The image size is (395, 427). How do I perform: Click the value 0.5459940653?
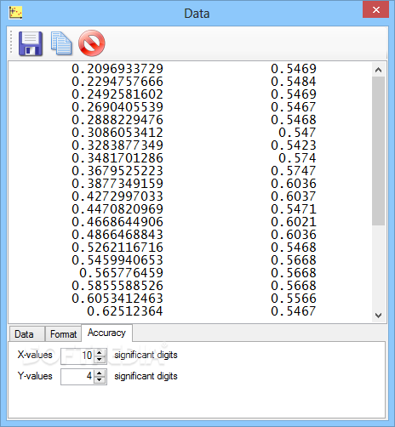pyautogui.click(x=117, y=260)
